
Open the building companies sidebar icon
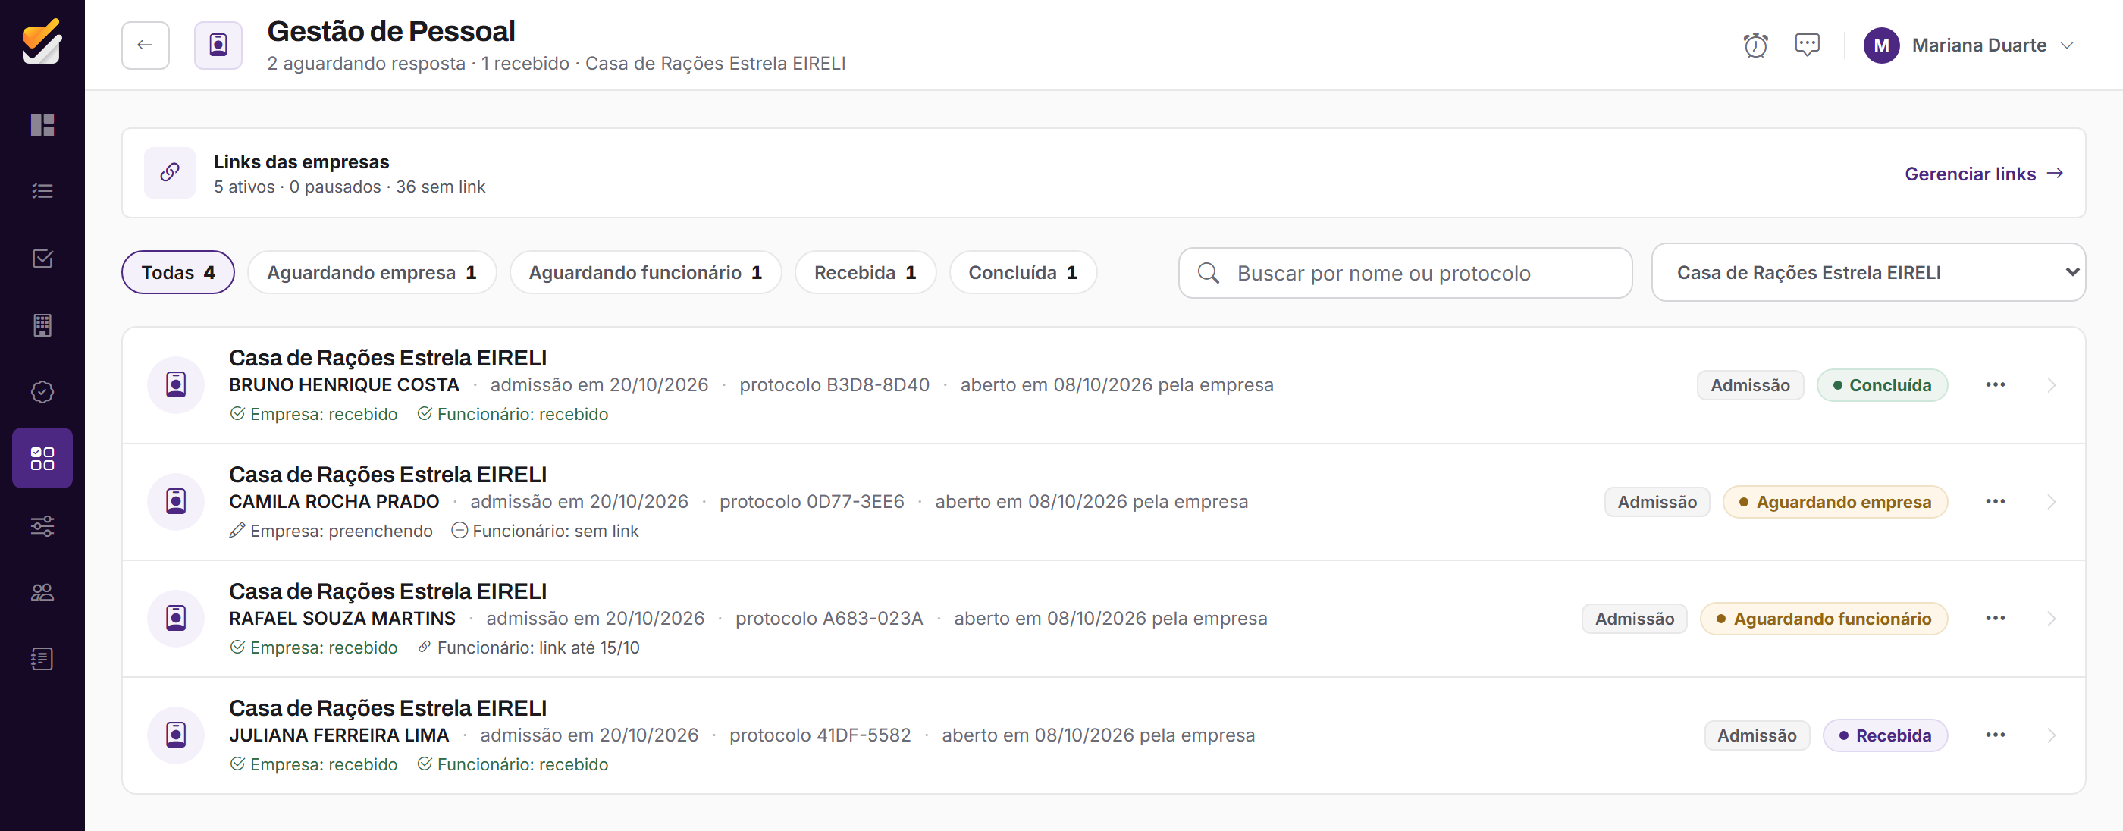click(x=42, y=325)
